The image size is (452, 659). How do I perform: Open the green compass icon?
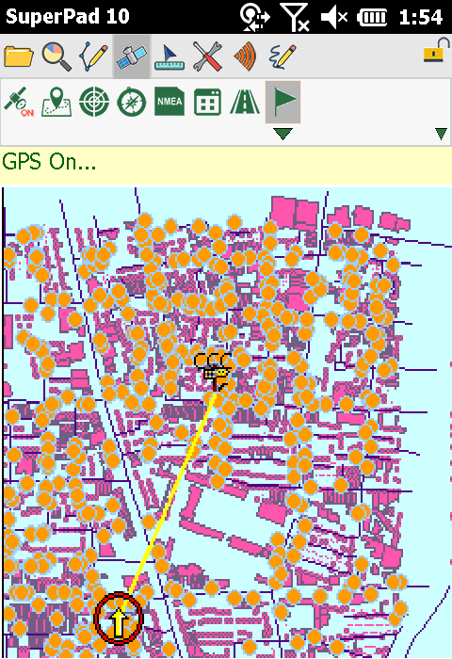click(x=132, y=102)
